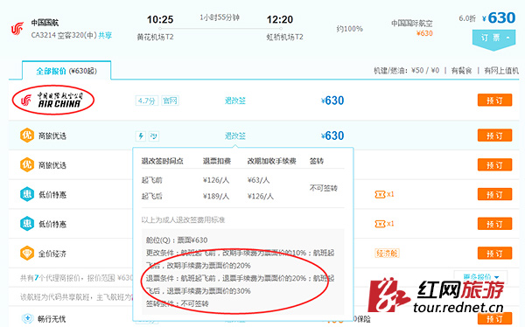Click 改期加收手续费 column header
The image size is (525, 327).
[x=271, y=161]
